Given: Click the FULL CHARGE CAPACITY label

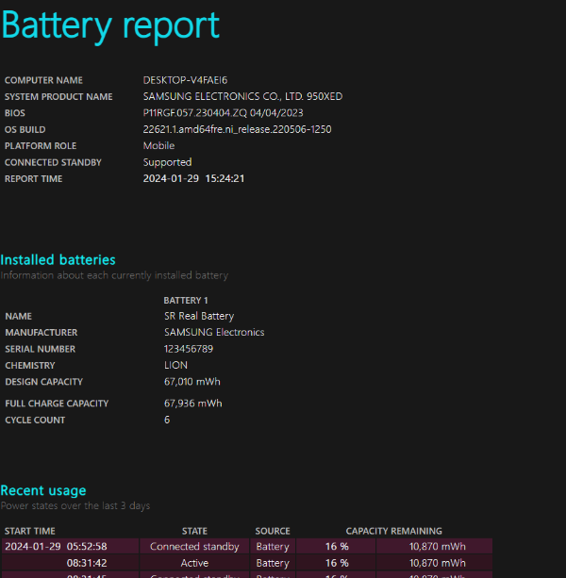Looking at the screenshot, I should (57, 404).
